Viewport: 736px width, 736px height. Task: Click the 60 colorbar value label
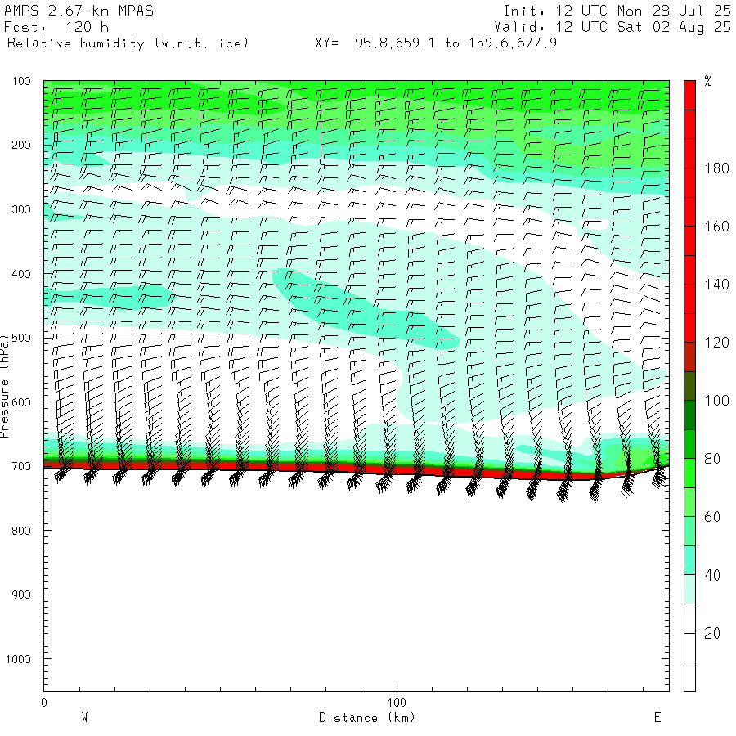pyautogui.click(x=712, y=518)
